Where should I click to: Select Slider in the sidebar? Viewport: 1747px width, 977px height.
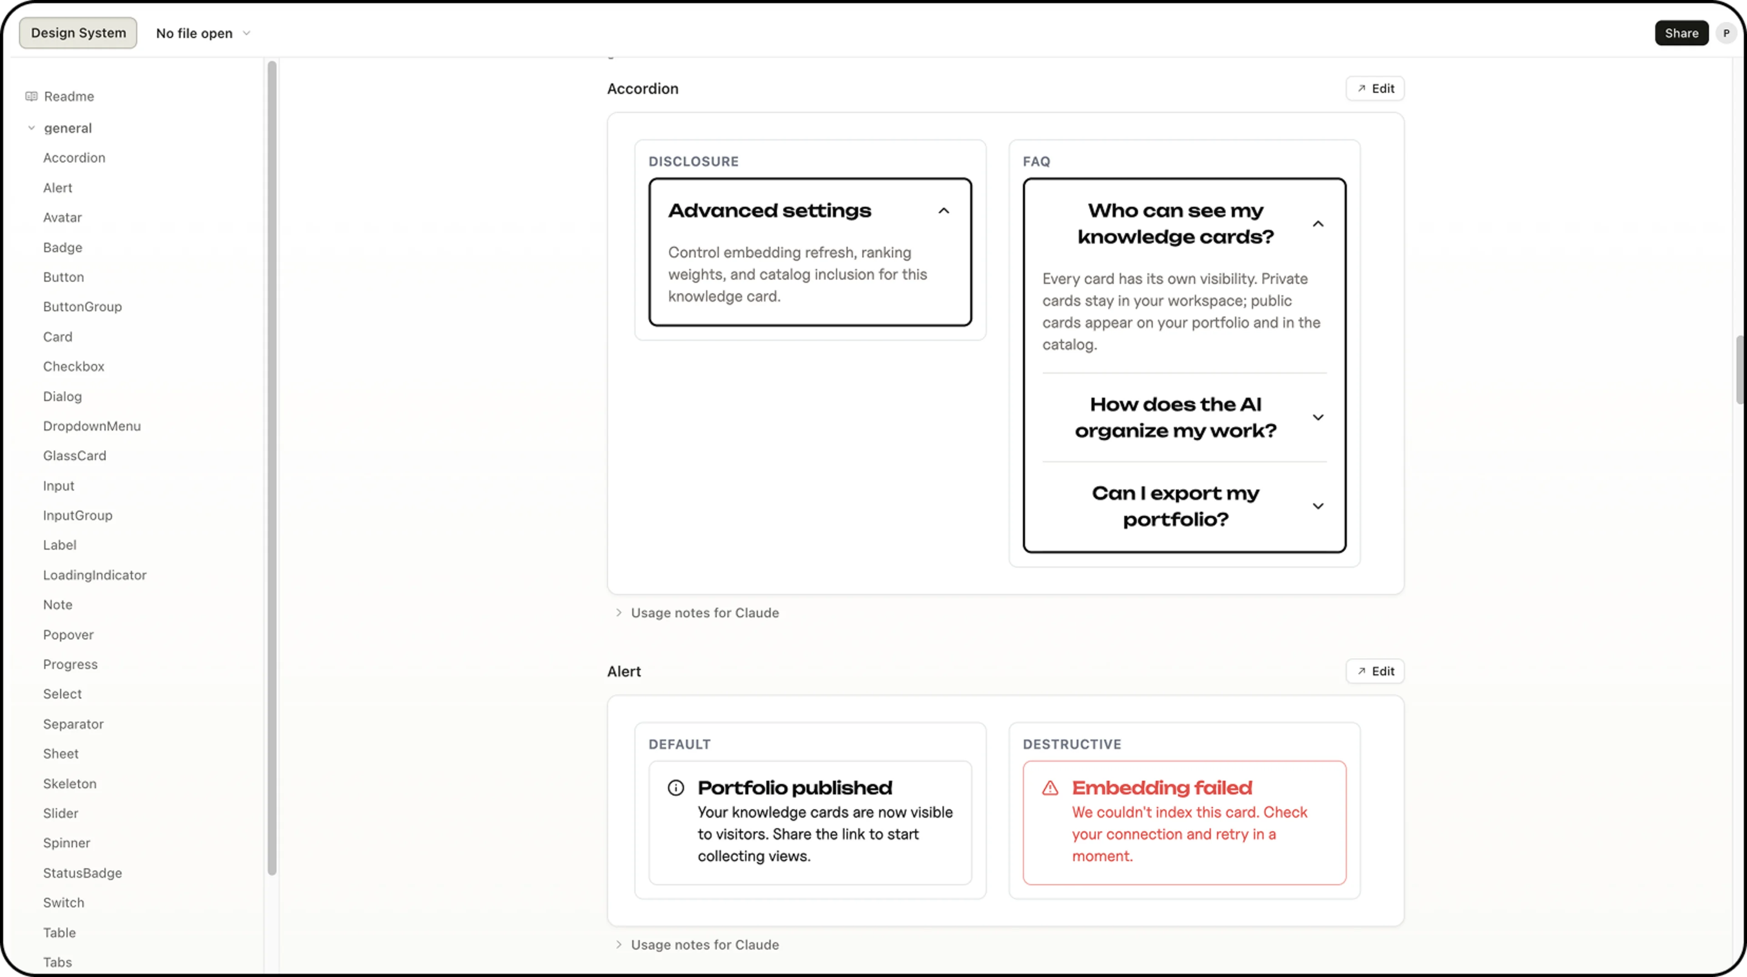[x=61, y=814]
